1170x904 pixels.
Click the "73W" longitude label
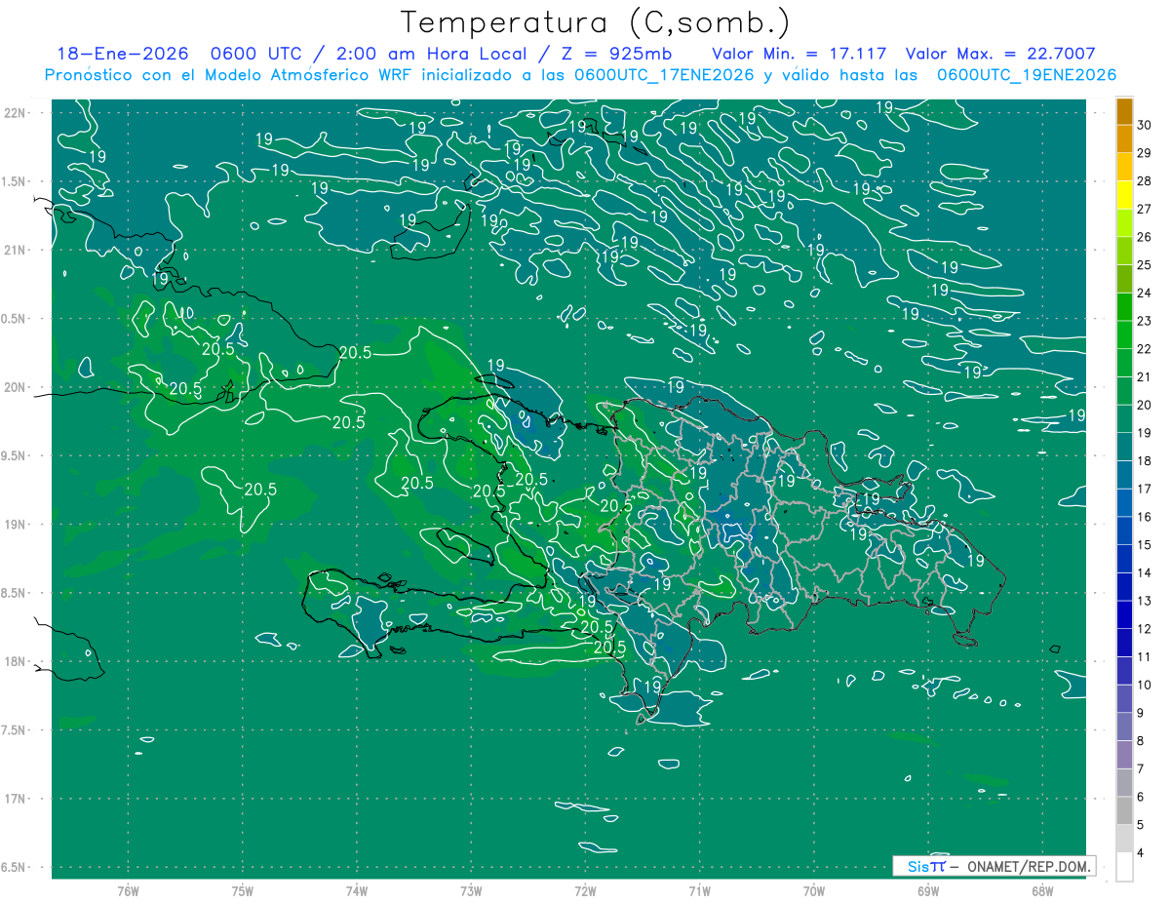pyautogui.click(x=471, y=891)
